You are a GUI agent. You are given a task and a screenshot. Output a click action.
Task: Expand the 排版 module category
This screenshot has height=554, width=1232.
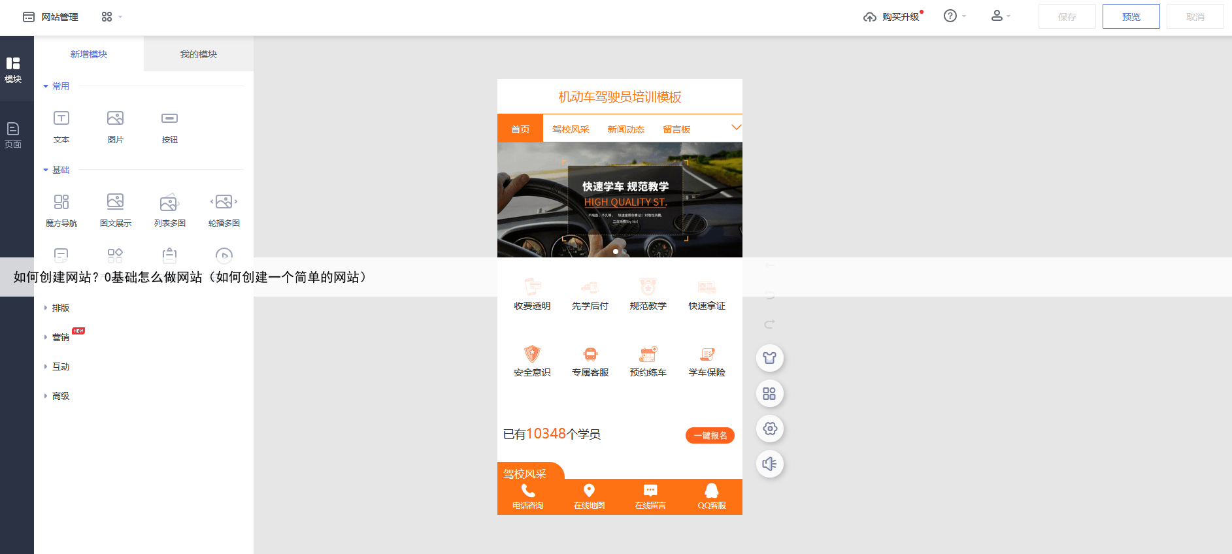click(x=60, y=308)
